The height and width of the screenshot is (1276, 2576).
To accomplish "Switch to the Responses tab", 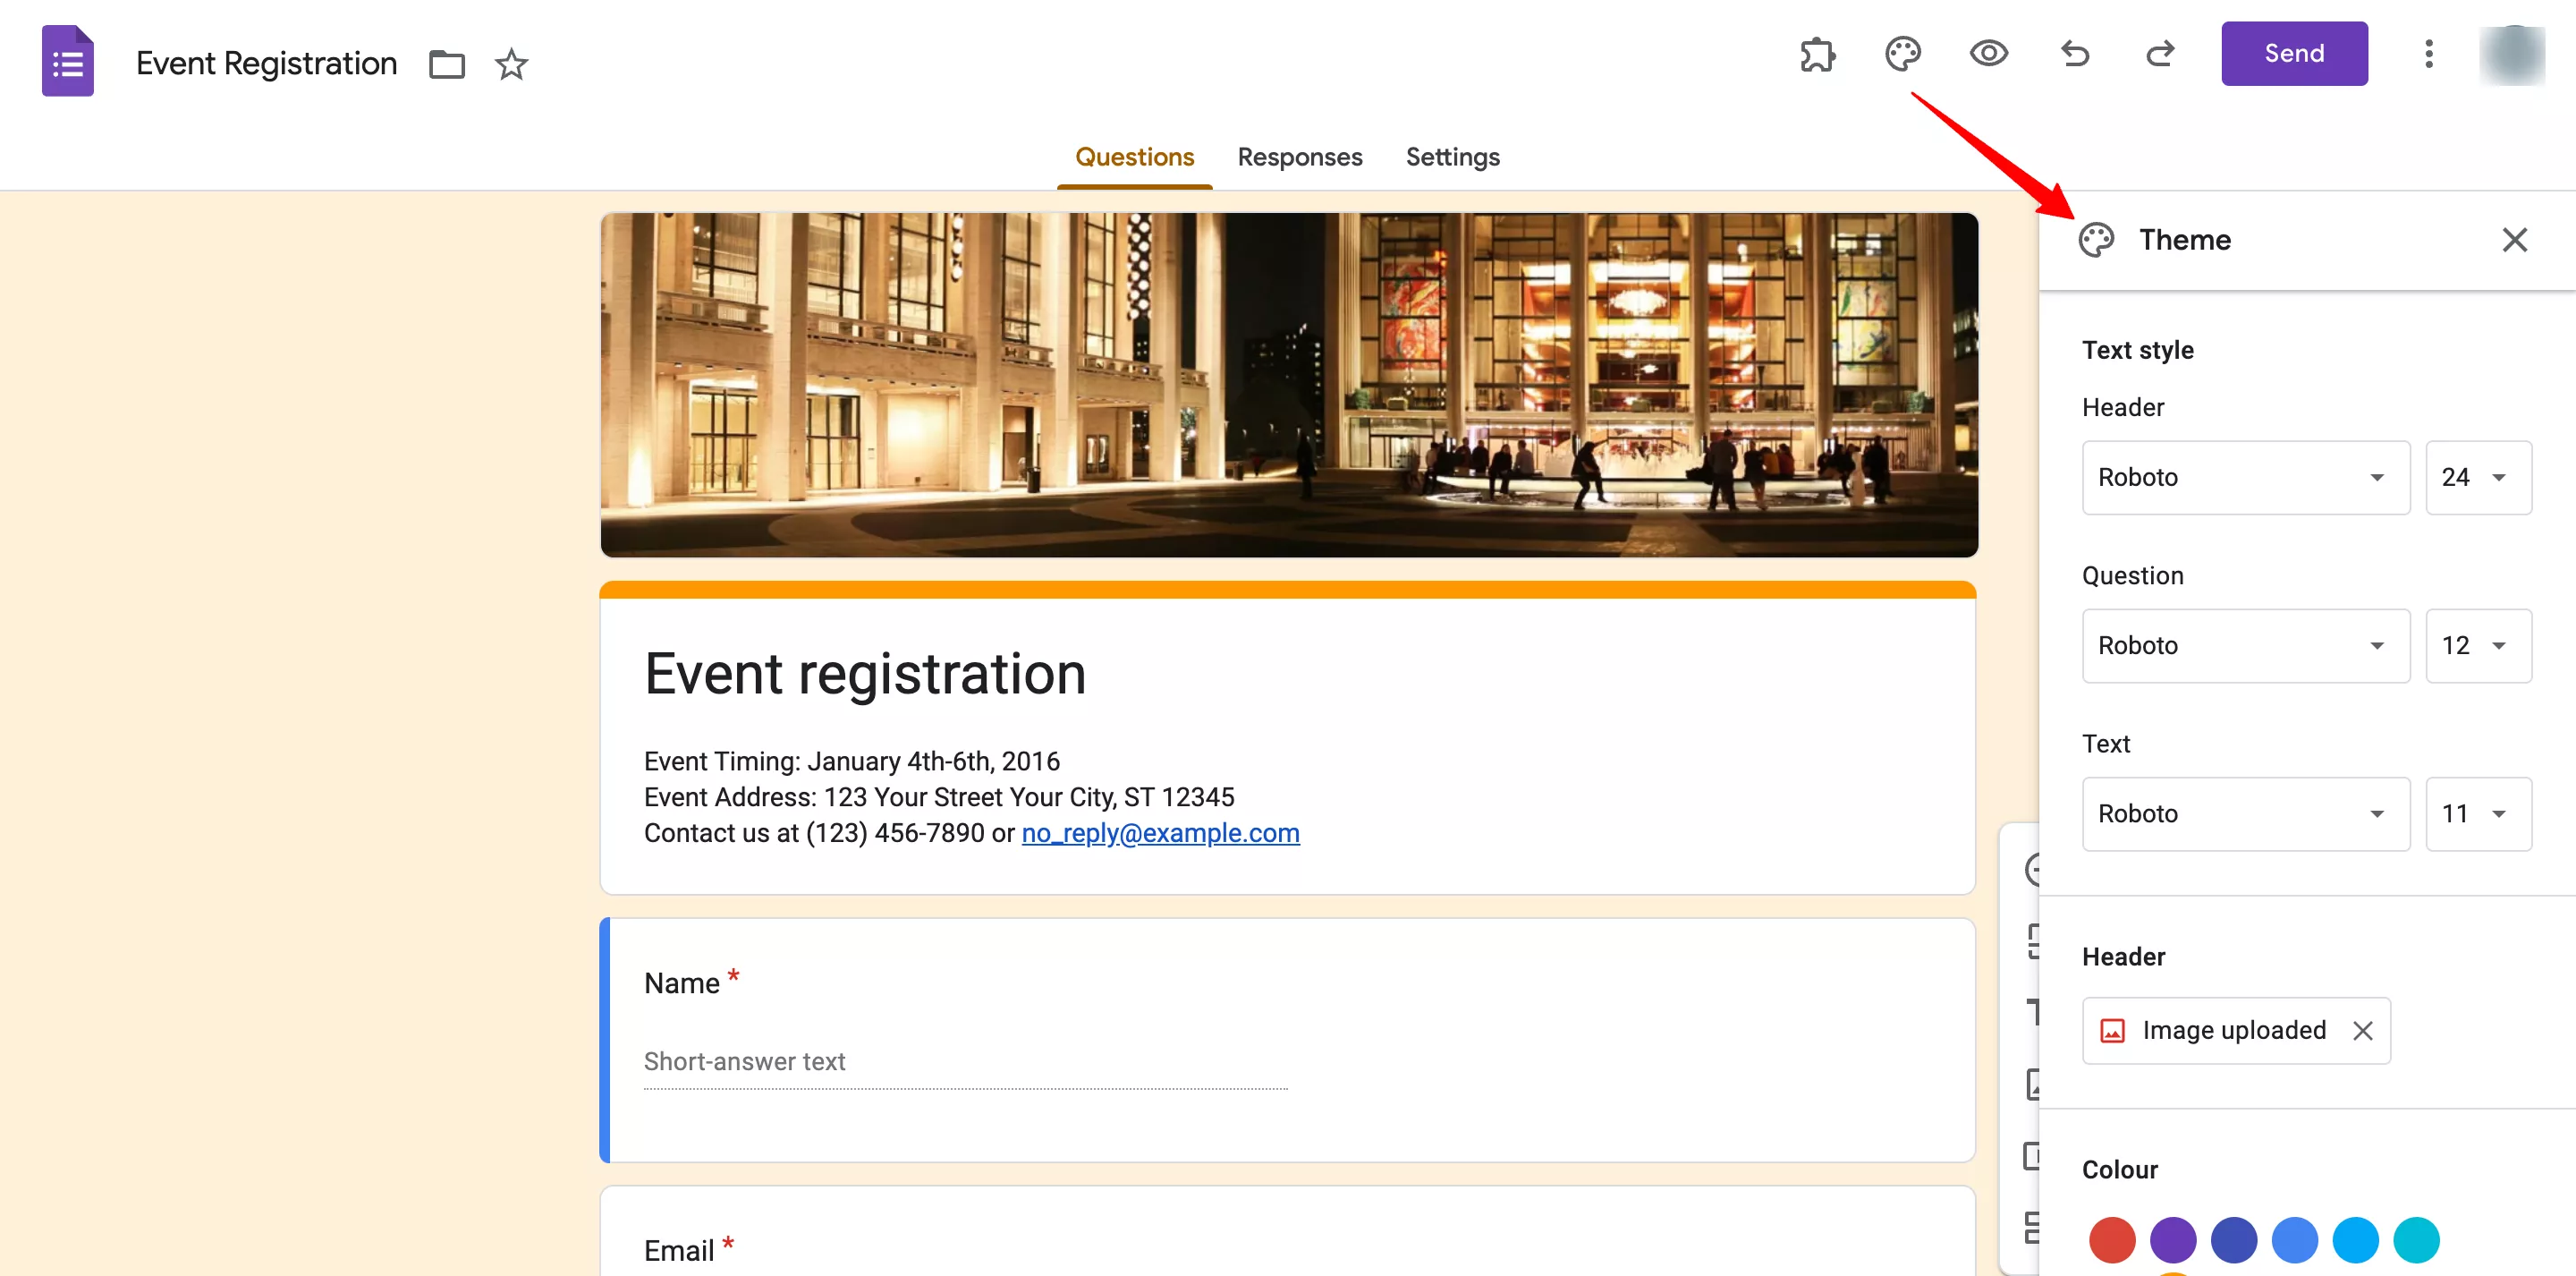I will pyautogui.click(x=1298, y=157).
